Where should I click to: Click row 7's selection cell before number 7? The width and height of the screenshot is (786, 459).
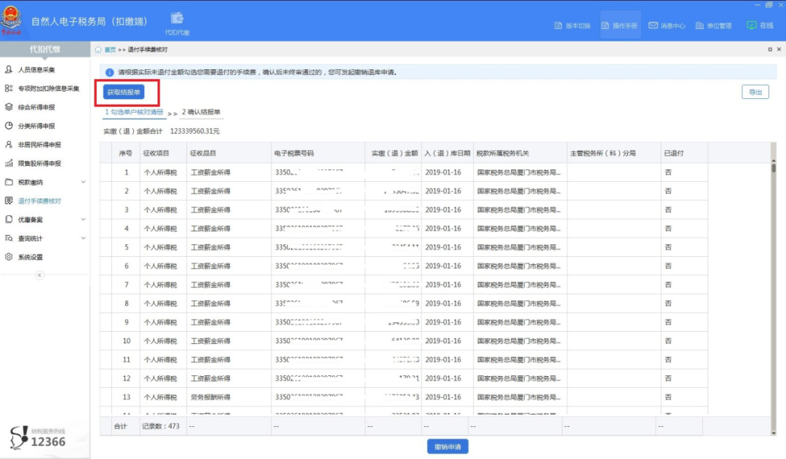coord(106,284)
